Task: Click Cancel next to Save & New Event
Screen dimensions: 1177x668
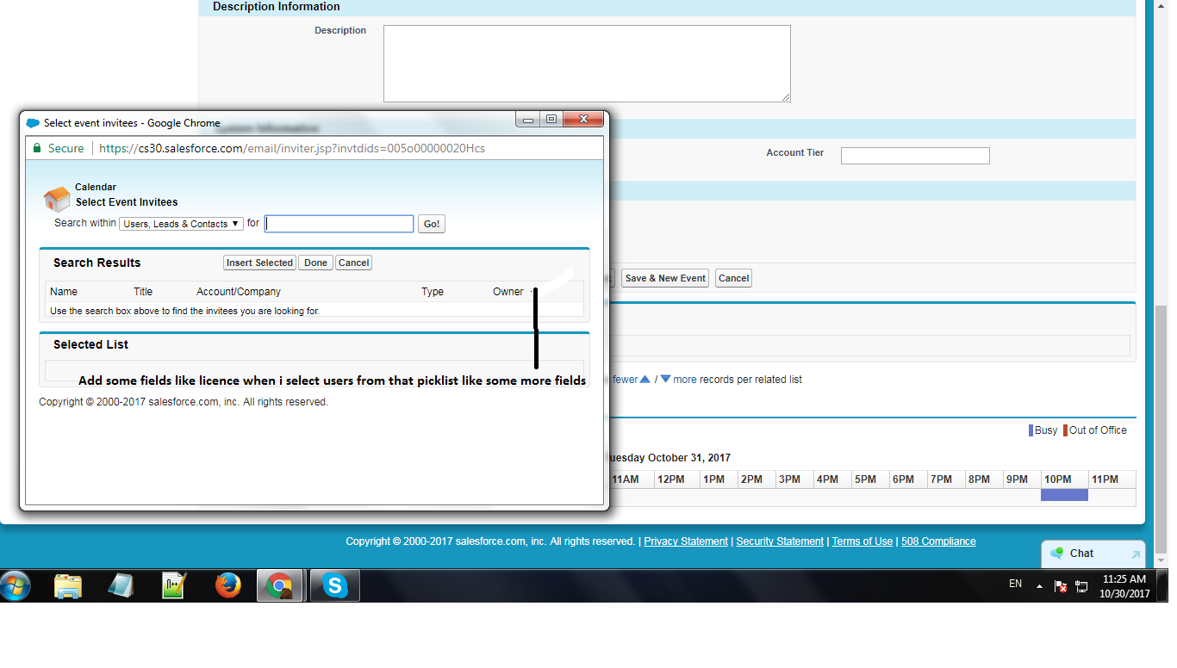Action: (733, 278)
